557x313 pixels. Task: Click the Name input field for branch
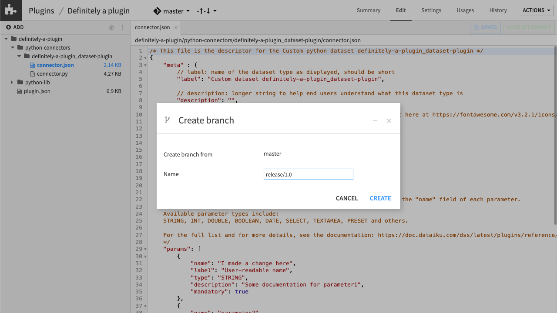coord(309,174)
